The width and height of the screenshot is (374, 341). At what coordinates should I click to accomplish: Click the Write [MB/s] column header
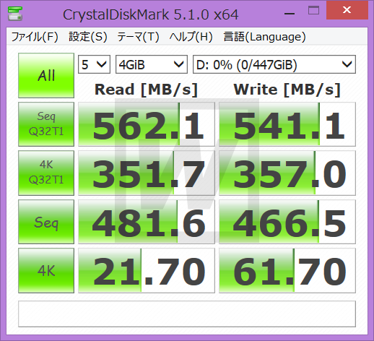[x=287, y=90]
